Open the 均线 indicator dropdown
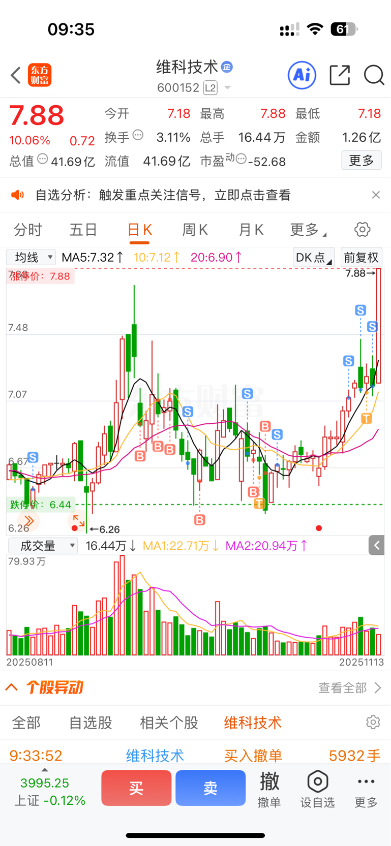391x846 pixels. coord(31,257)
